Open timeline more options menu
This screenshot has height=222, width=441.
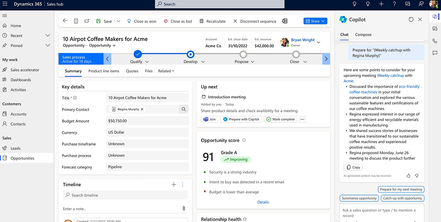point(182,184)
